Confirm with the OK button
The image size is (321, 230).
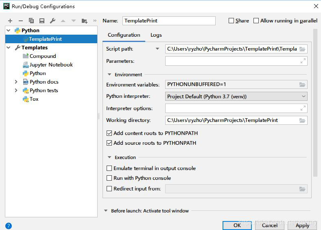237,226
